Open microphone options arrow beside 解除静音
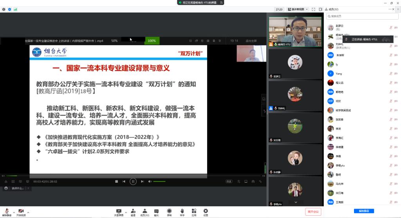The width and height of the screenshot is (401, 218). point(14,212)
